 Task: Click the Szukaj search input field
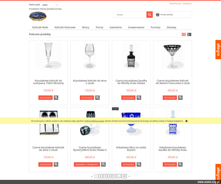pyautogui.click(x=130, y=15)
